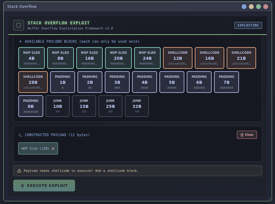This screenshot has height=204, width=275.
Task: Select the Junk 15B block
Action: point(84,106)
